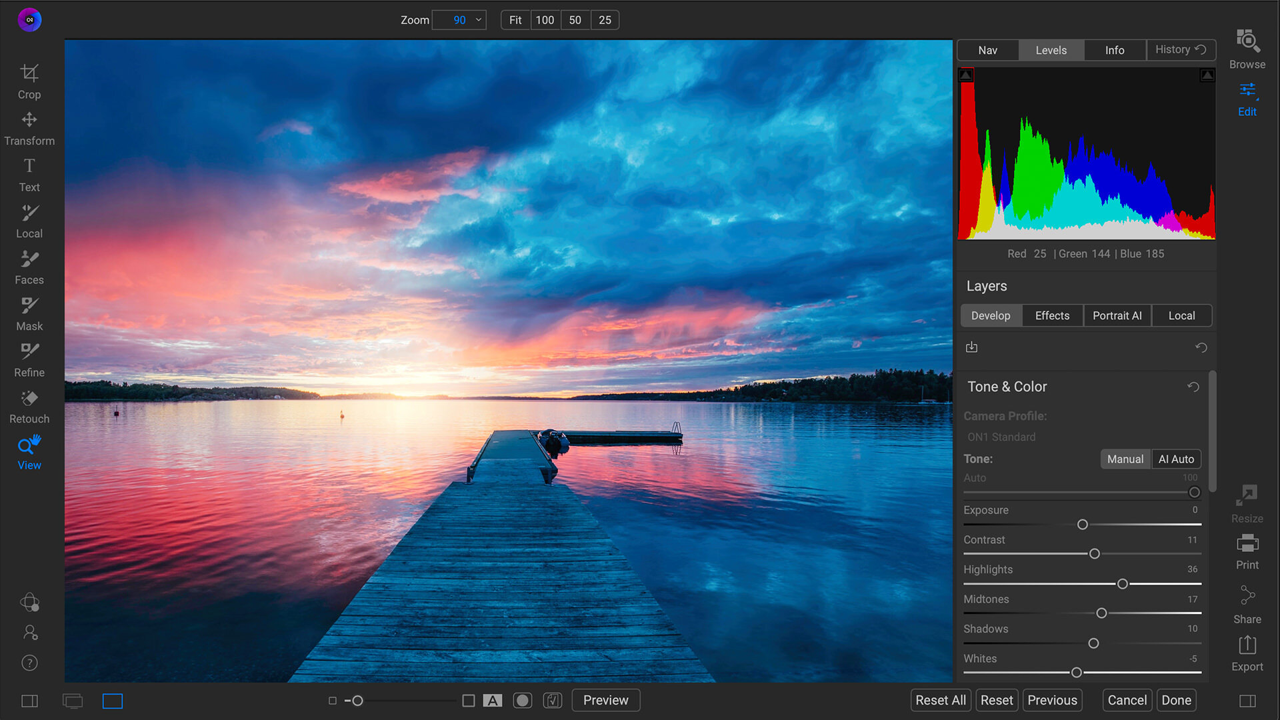Click the Highlights slider handle
This screenshot has height=720, width=1280.
(1123, 584)
